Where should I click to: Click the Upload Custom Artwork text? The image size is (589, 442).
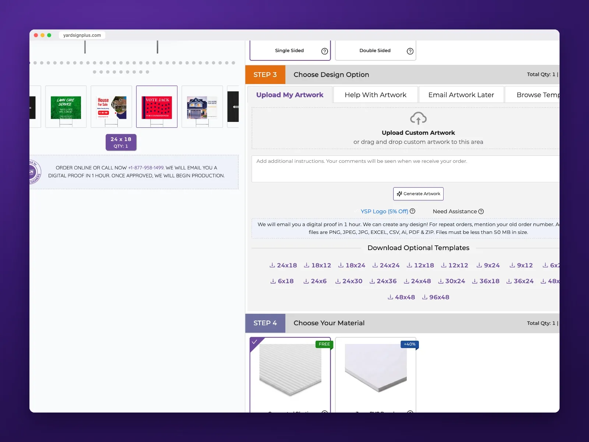418,133
